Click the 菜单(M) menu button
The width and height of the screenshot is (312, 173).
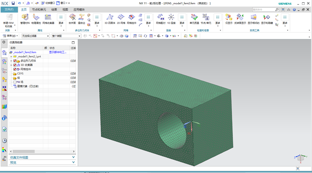coord(10,36)
